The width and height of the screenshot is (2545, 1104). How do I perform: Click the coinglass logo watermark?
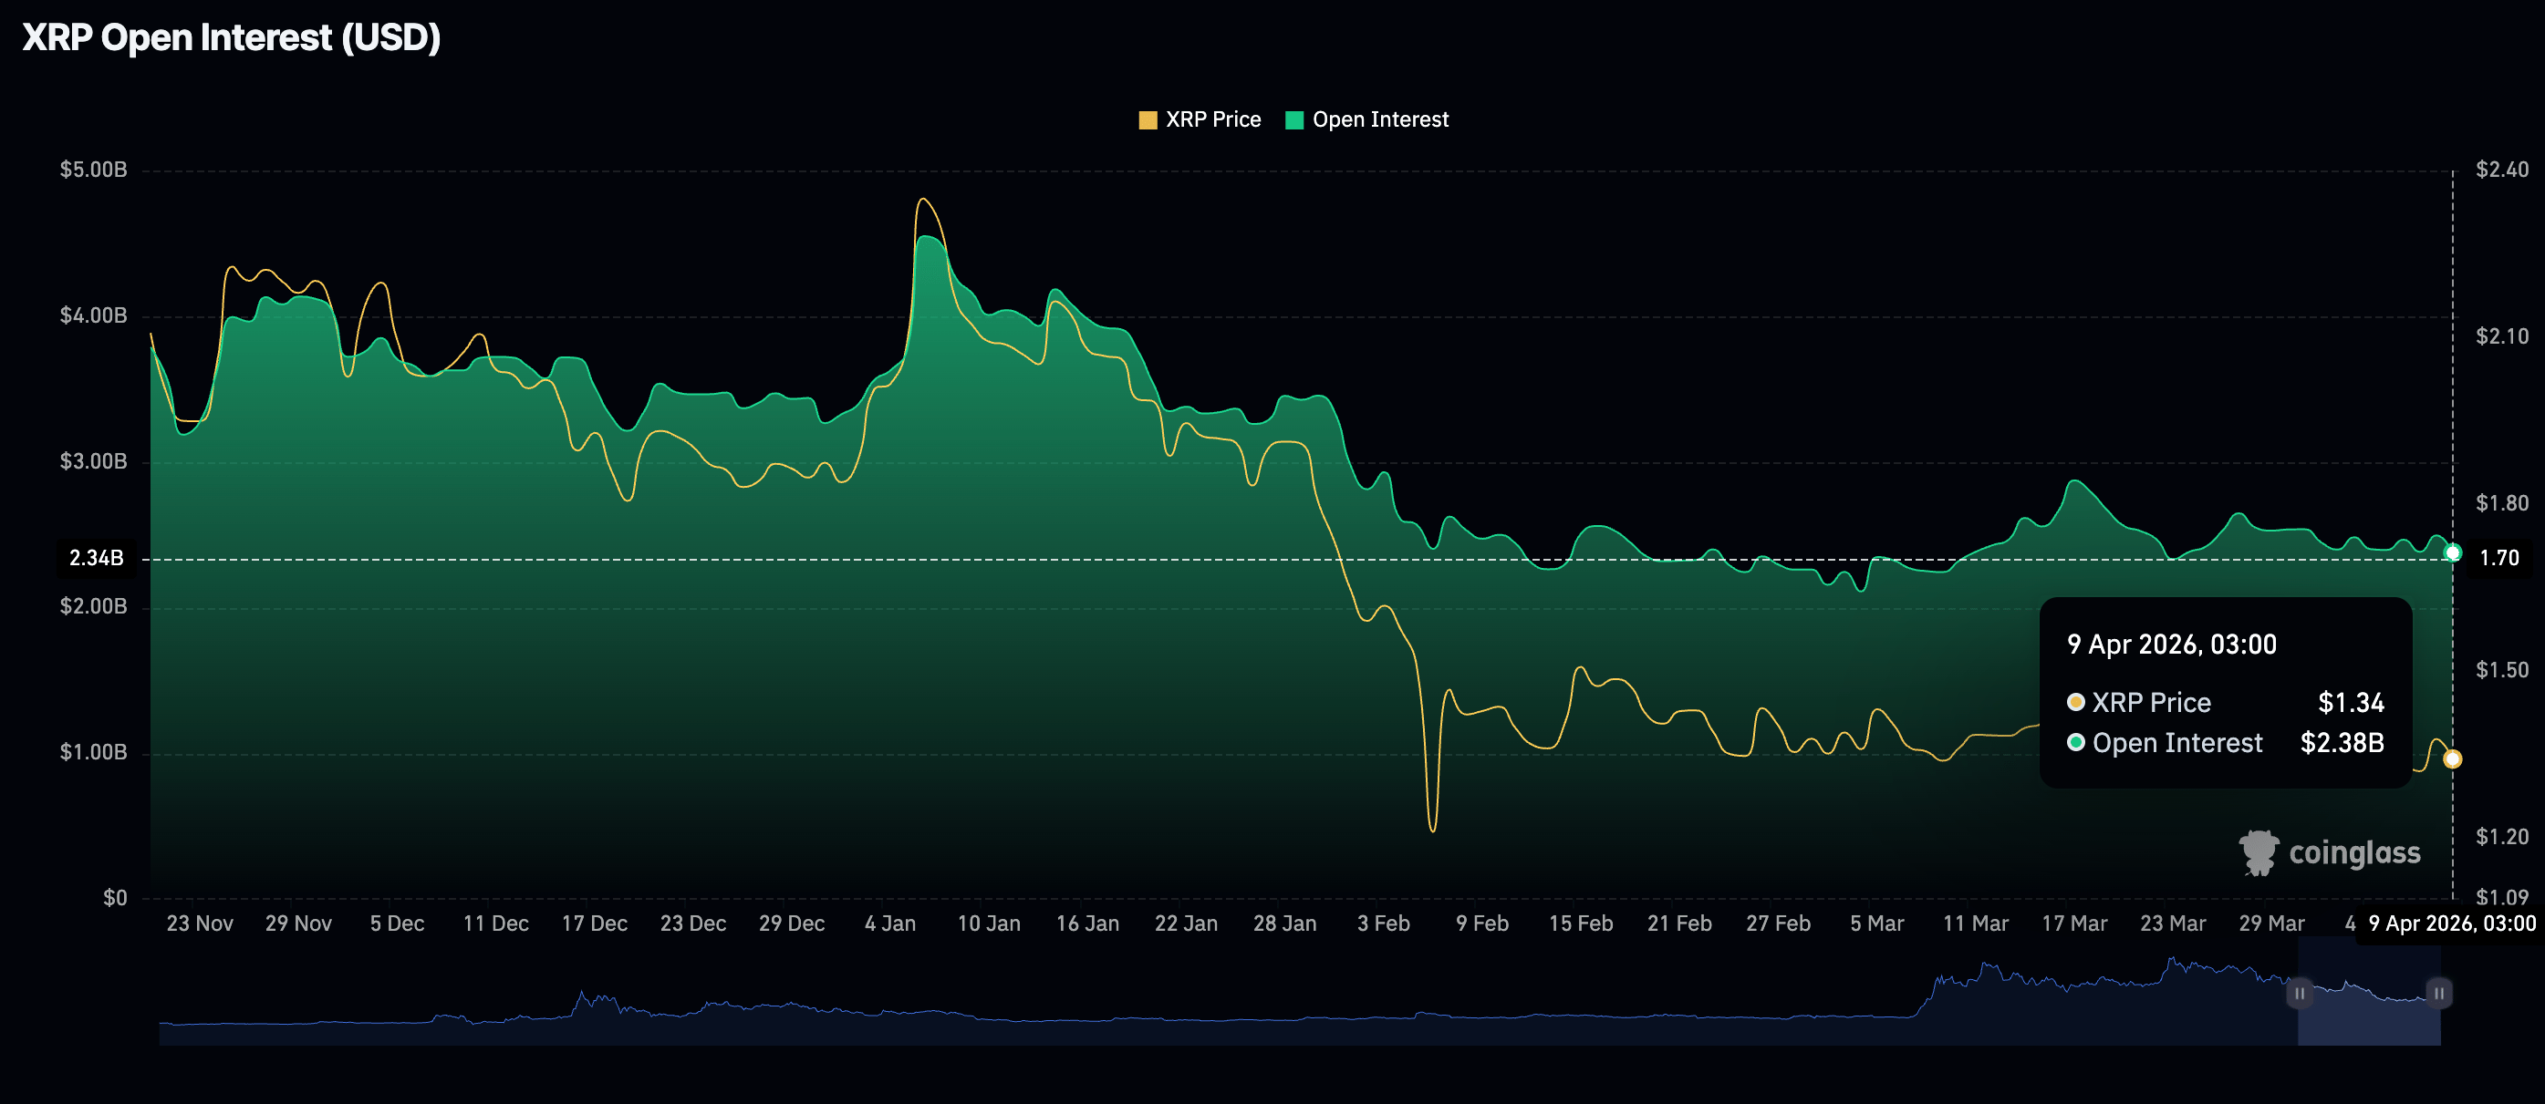(x=2330, y=852)
